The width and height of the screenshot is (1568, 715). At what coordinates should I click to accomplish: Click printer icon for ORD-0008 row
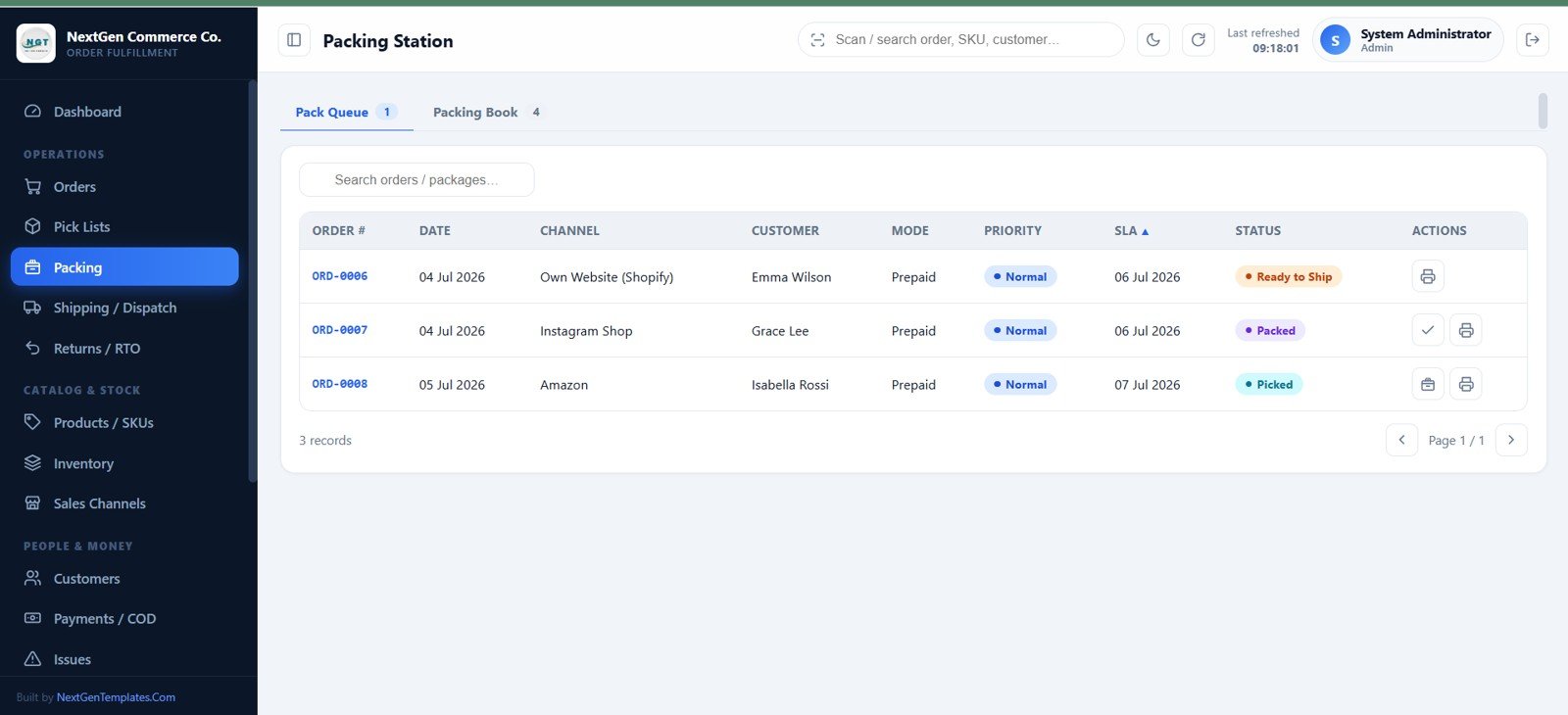[1466, 384]
